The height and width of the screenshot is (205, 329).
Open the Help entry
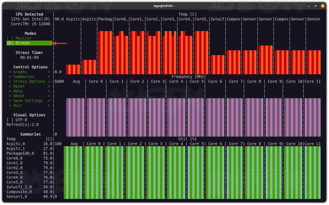tap(29, 91)
